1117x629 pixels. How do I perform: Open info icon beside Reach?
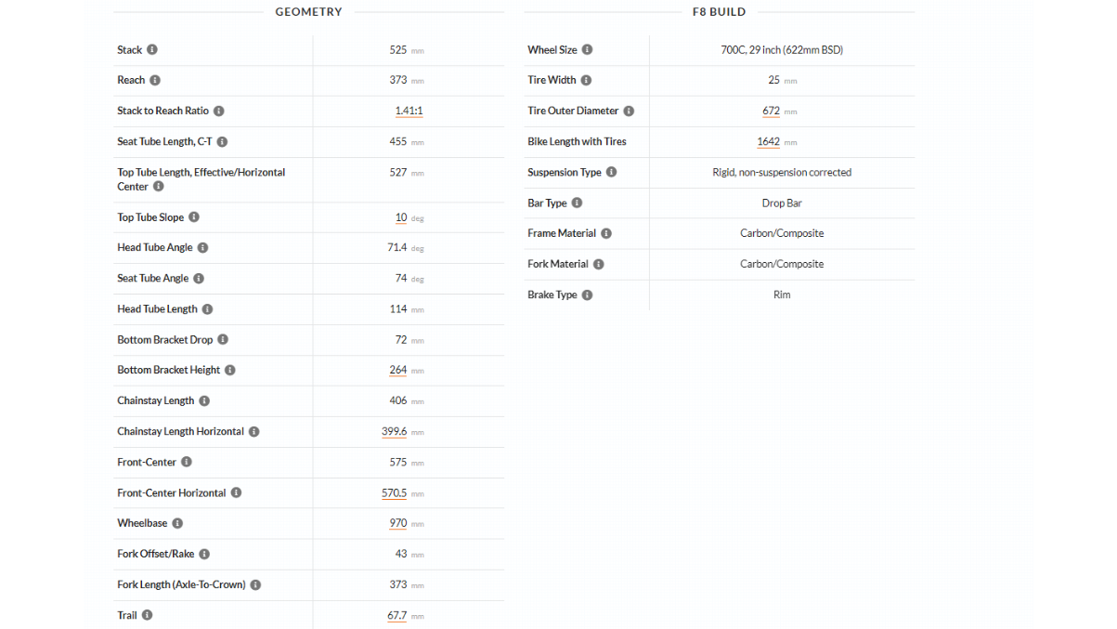pyautogui.click(x=155, y=81)
